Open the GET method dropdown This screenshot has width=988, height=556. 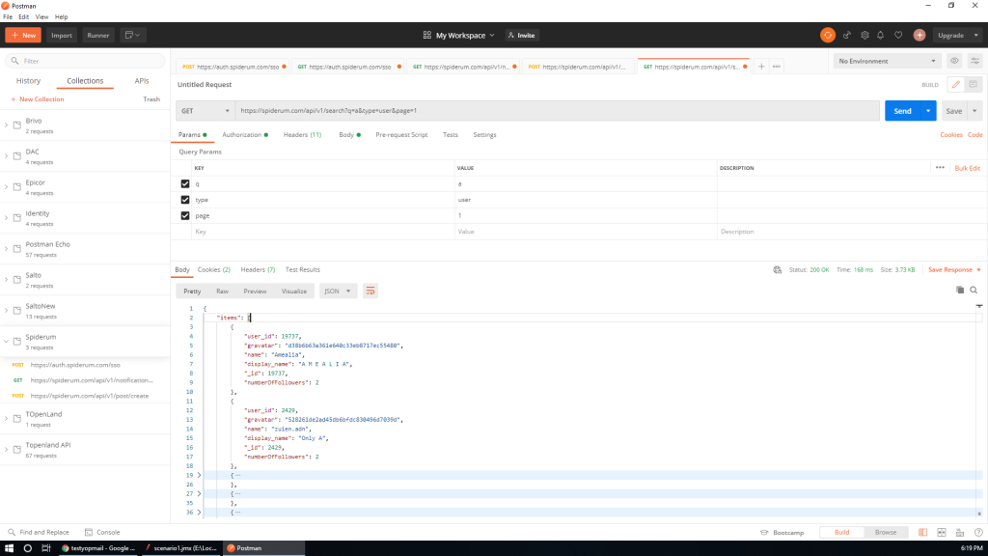[205, 111]
